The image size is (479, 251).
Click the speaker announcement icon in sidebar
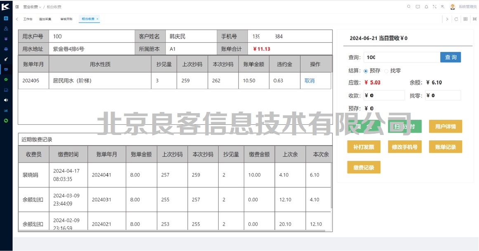(6, 100)
